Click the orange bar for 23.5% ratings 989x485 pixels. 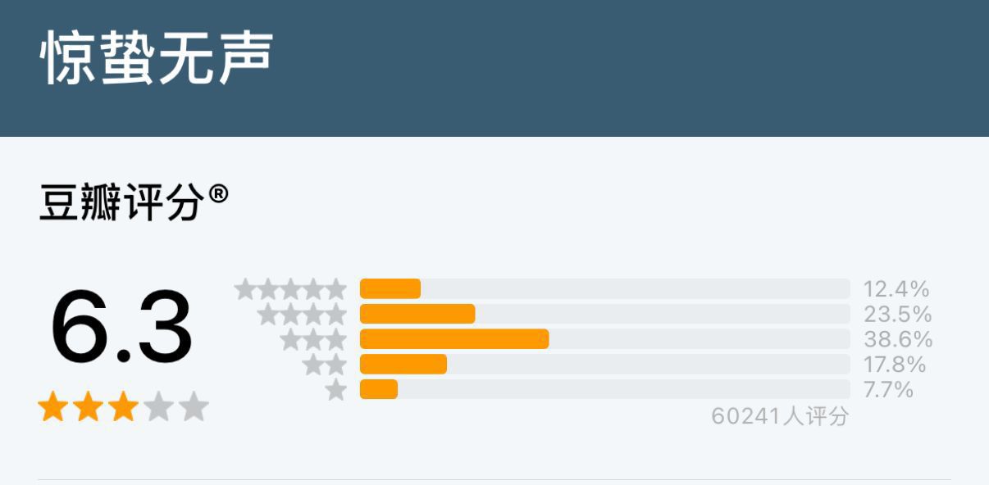tap(417, 315)
